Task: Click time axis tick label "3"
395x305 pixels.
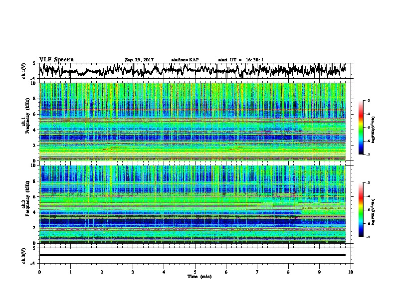Action: [x=133, y=272]
